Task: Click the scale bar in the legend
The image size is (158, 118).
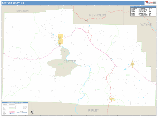Action: (x=21, y=112)
